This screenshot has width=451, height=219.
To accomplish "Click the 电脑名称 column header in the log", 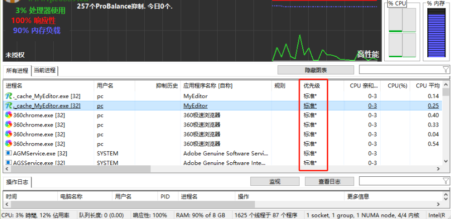I will click(x=84, y=196).
